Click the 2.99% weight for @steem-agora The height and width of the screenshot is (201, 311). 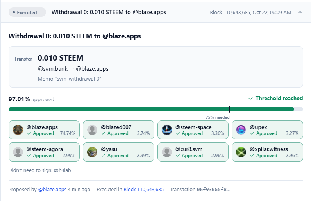pyautogui.click(x=69, y=156)
